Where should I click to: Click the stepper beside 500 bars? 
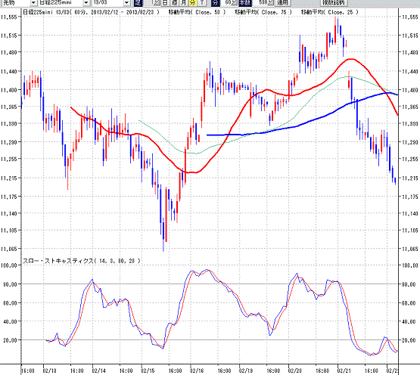270,3
